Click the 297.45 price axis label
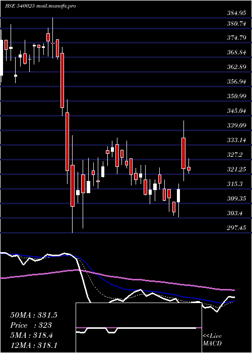Screen dimensions: 252x353 (x=236, y=228)
